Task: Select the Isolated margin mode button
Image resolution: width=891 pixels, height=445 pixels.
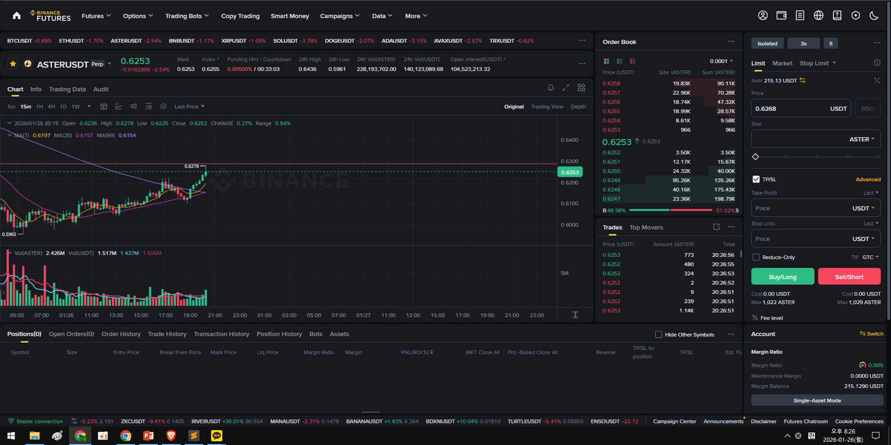Action: [x=767, y=43]
